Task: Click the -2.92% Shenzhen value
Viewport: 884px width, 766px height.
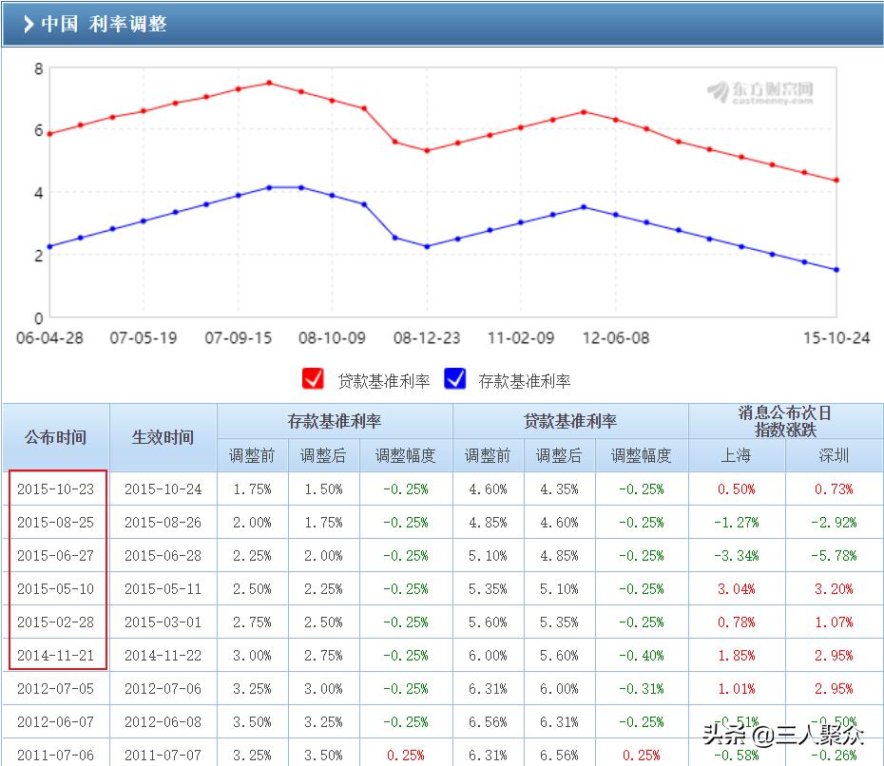Action: [x=836, y=522]
